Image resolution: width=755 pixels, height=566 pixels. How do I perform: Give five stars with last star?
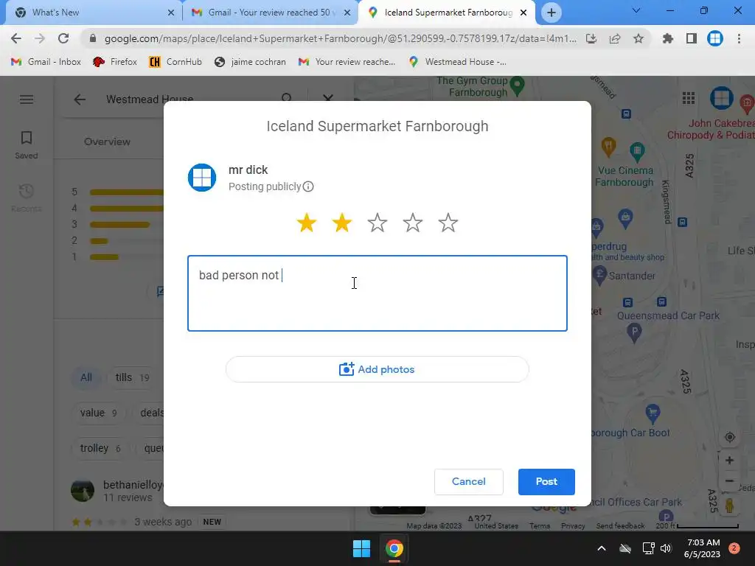tap(448, 223)
